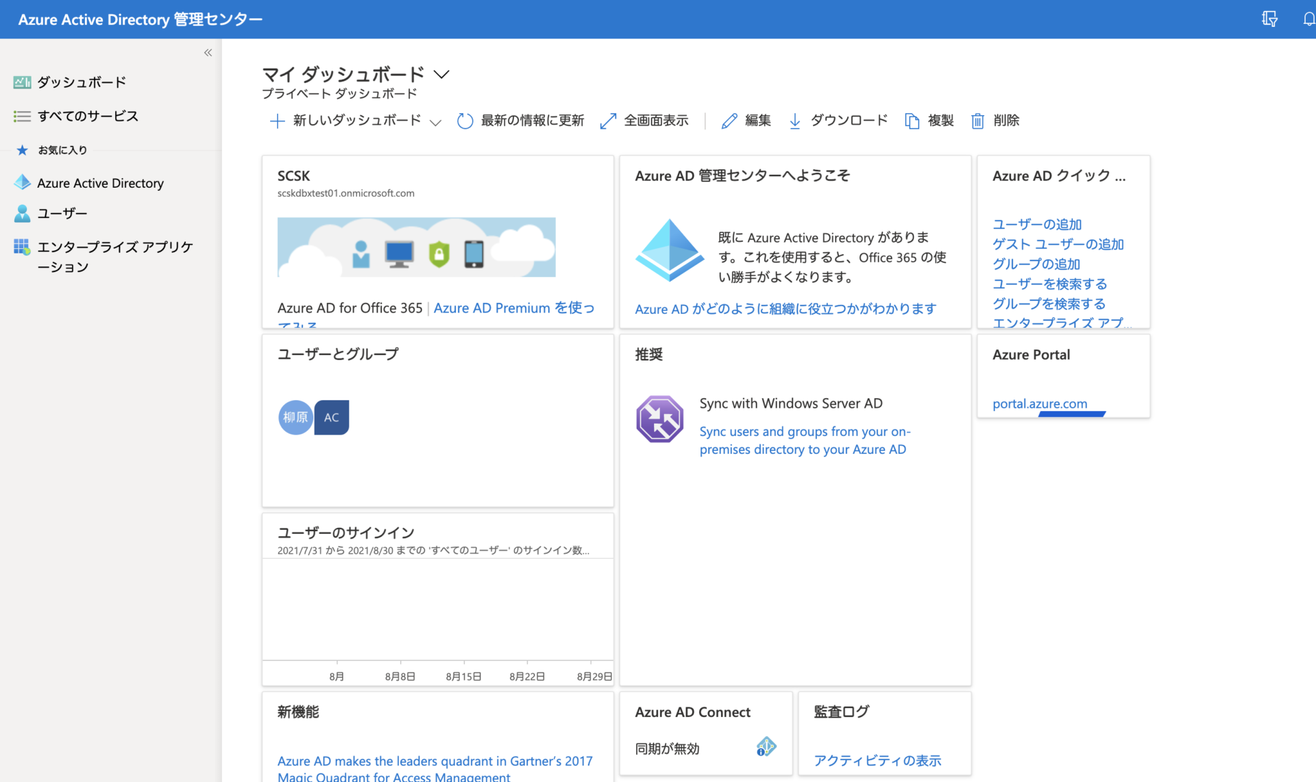Click the AC group avatar
The image size is (1316, 782).
[x=332, y=417]
